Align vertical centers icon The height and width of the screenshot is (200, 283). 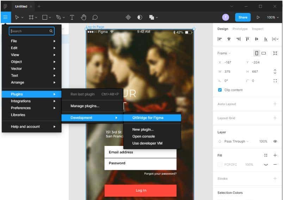pyautogui.click(x=257, y=39)
